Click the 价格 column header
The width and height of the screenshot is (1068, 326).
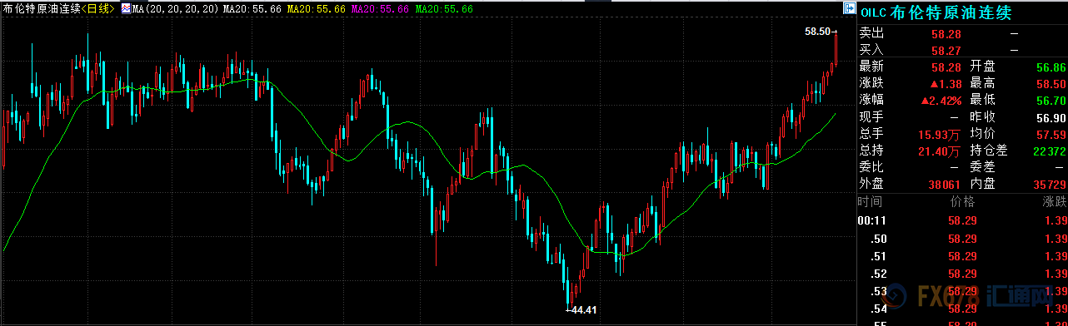coord(962,202)
